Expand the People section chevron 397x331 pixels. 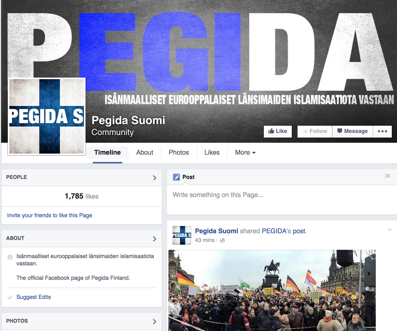tap(154, 178)
